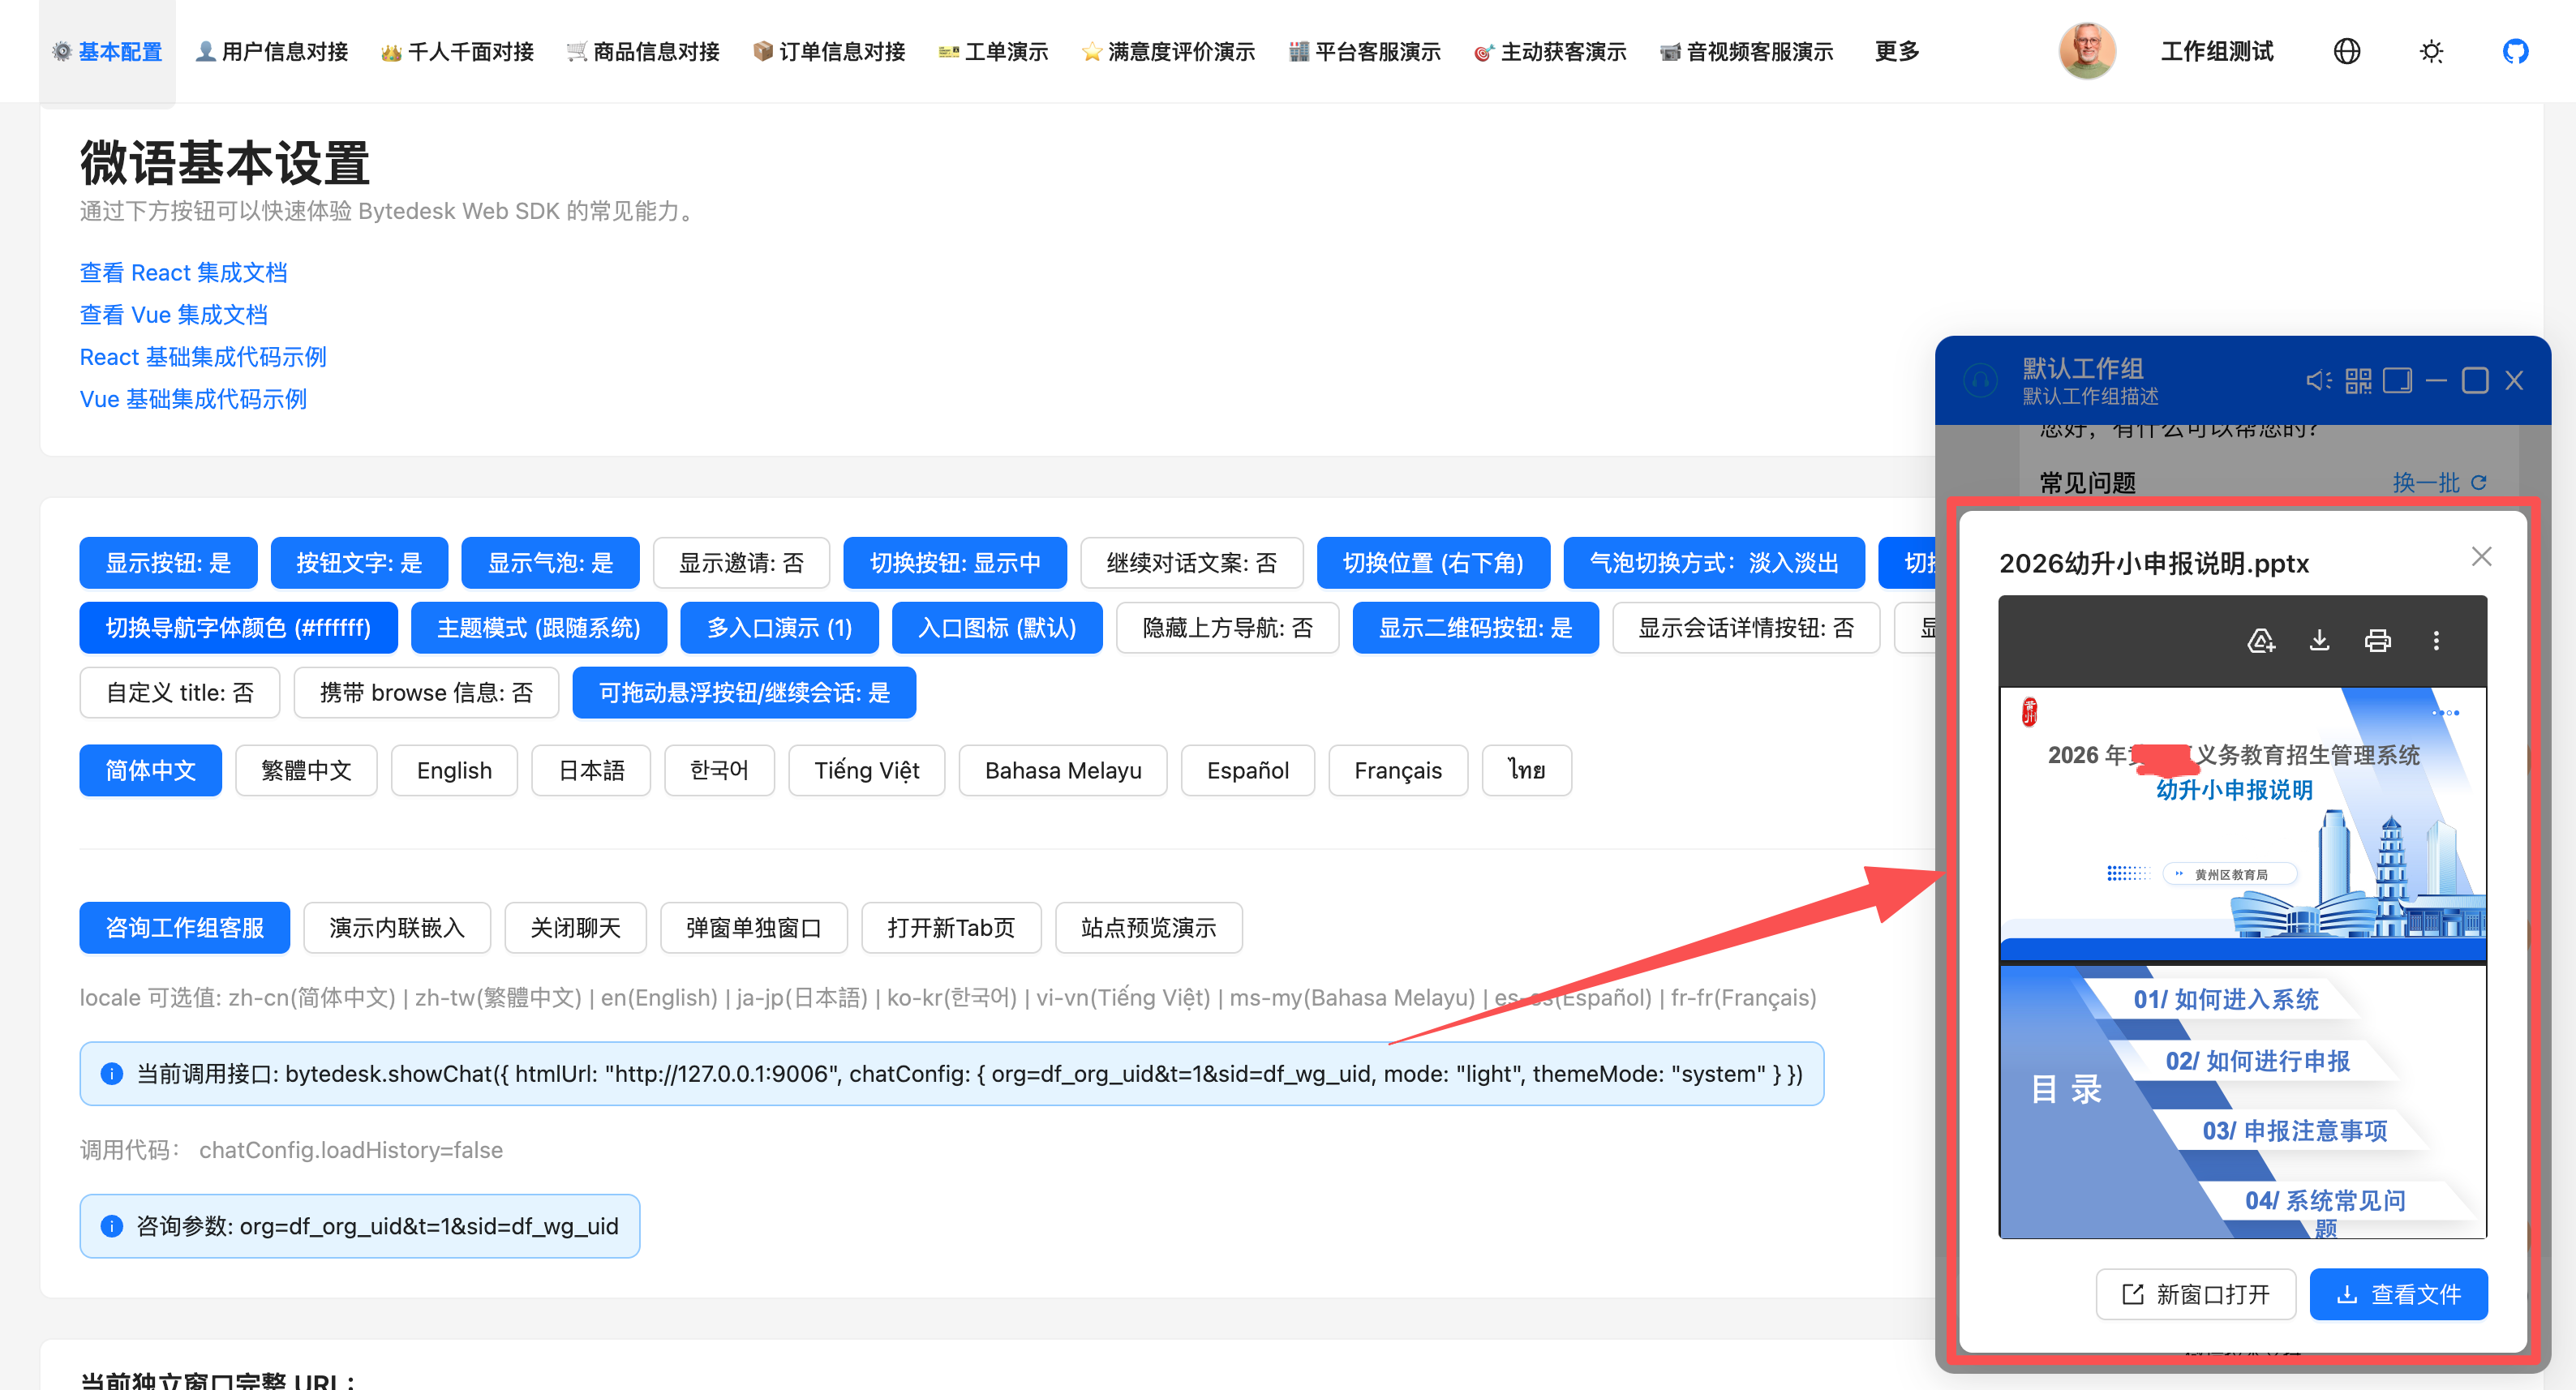The image size is (2576, 1390).
Task: Click the 新窗口打开 button
Action: [2195, 1294]
